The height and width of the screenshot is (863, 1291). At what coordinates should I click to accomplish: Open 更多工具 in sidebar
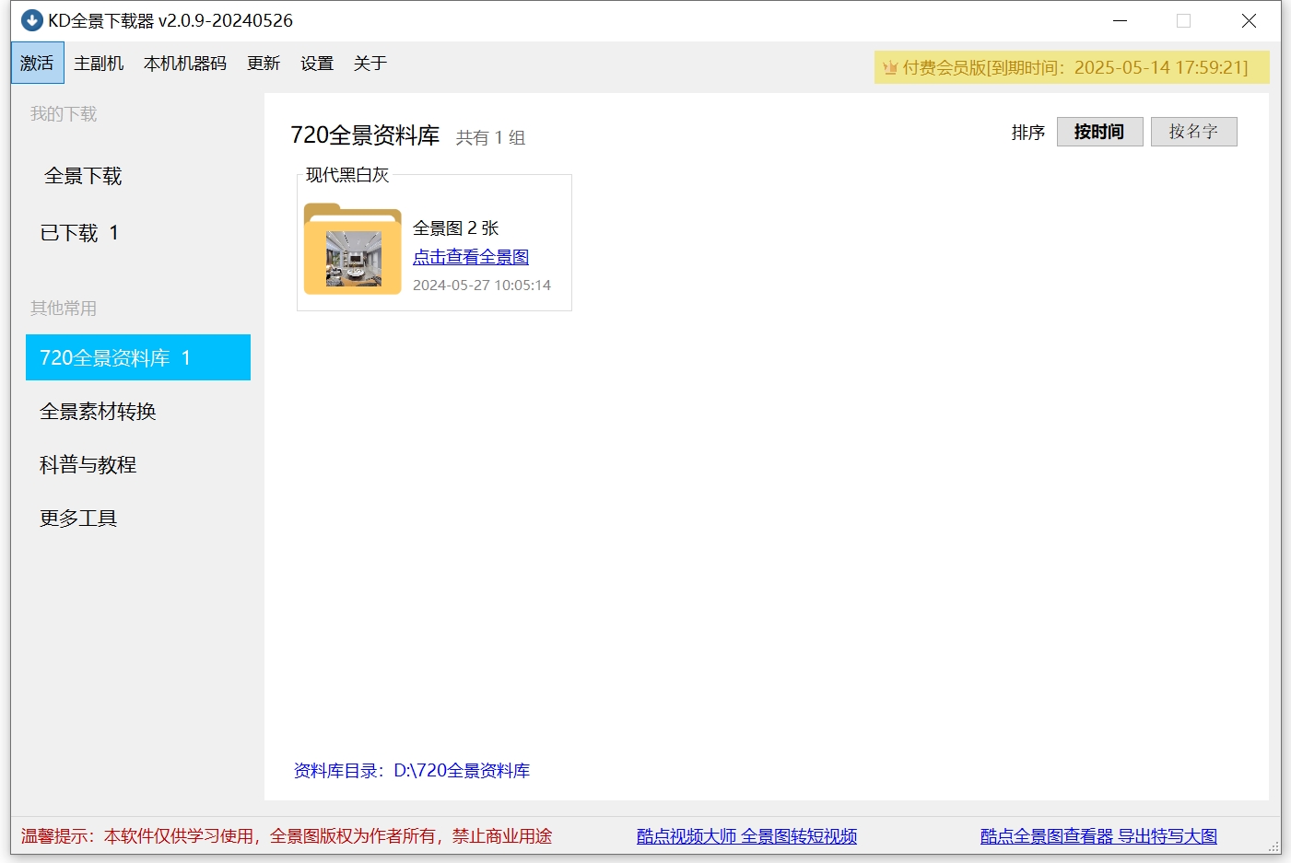coord(78,519)
